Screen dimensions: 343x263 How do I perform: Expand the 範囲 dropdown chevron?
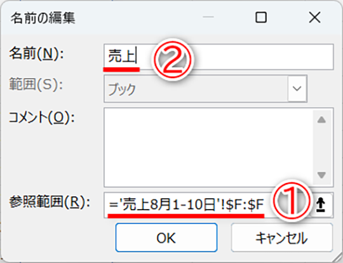tap(297, 88)
